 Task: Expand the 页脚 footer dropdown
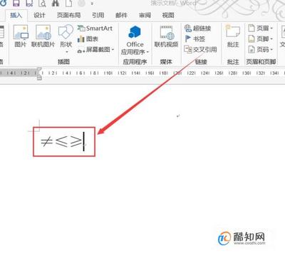tap(261, 39)
